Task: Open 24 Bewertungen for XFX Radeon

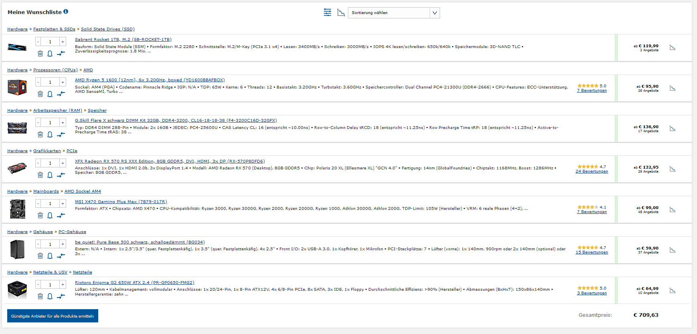Action: 592,171
